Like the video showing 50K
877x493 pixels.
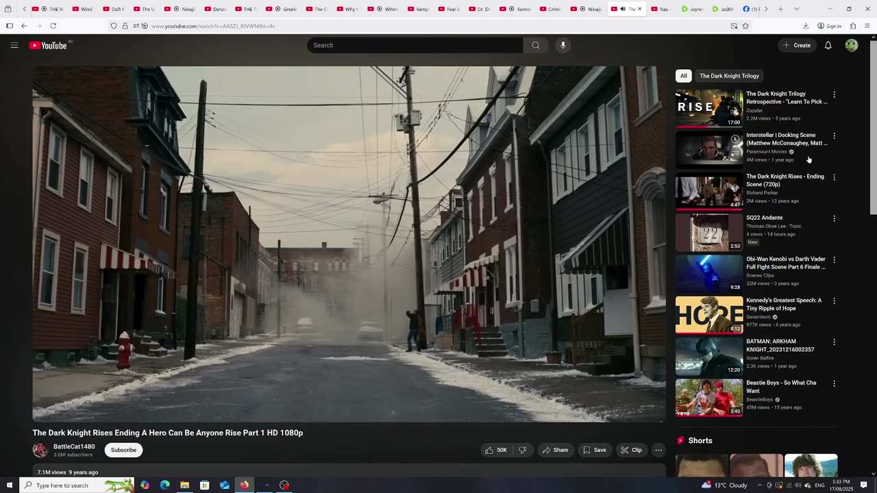(x=496, y=450)
